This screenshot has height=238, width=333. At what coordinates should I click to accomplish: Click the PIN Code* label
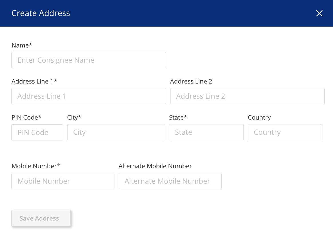coord(26,117)
